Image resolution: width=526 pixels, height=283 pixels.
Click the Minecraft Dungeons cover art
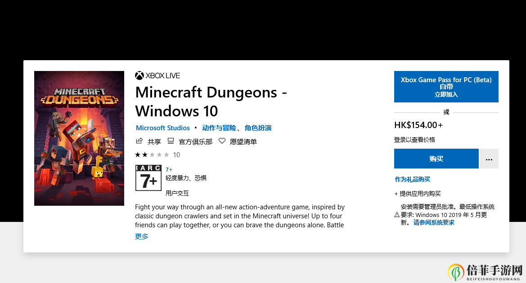pyautogui.click(x=79, y=138)
